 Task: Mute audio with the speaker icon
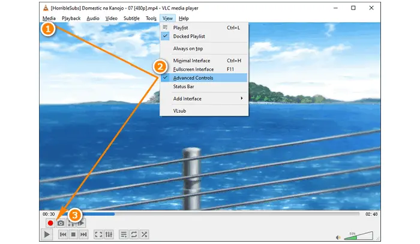[338, 237]
